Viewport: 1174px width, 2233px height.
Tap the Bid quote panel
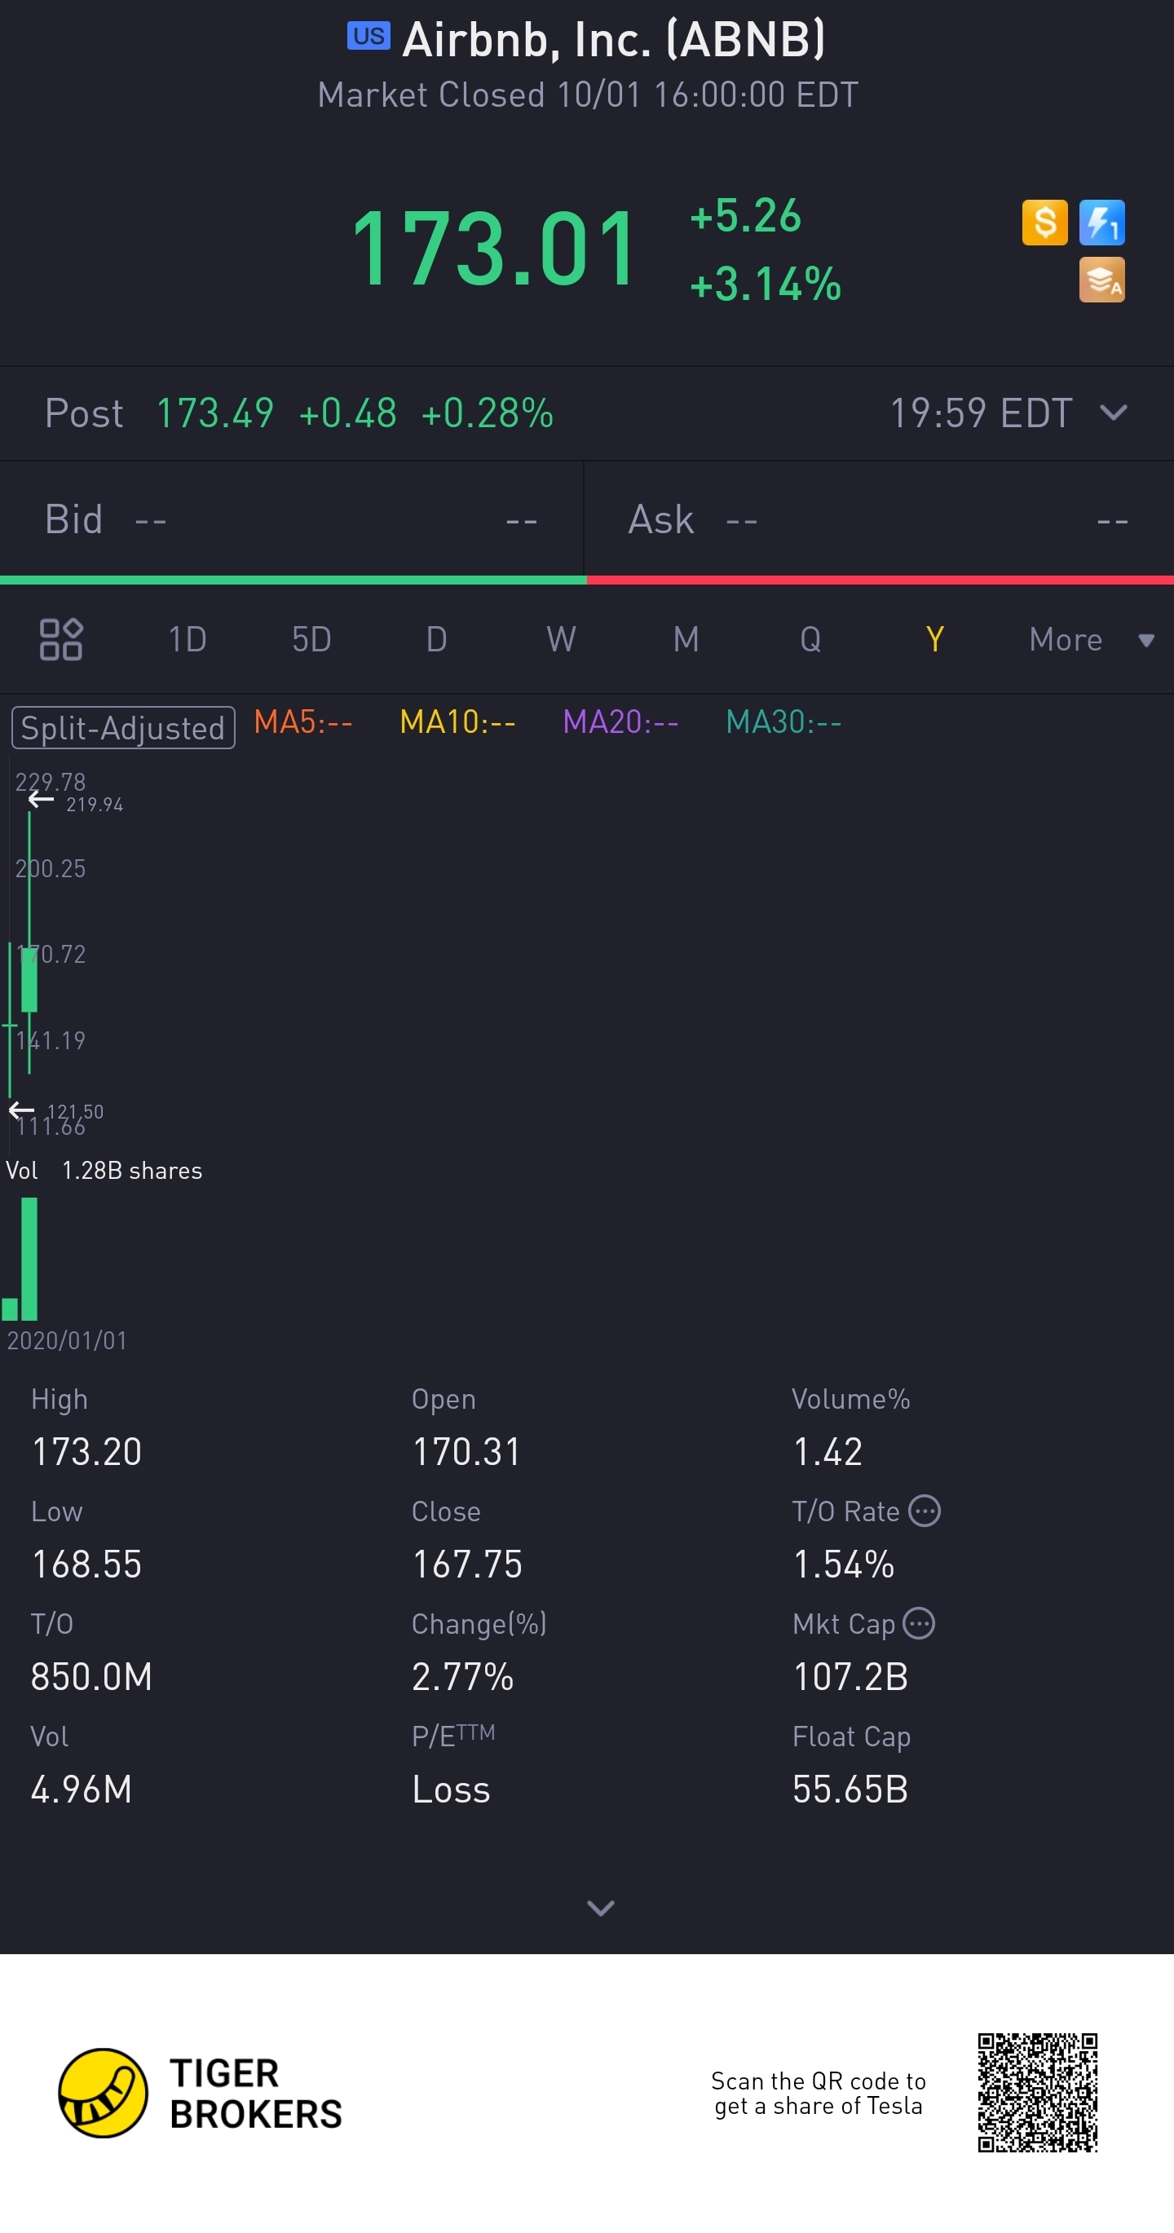click(291, 520)
